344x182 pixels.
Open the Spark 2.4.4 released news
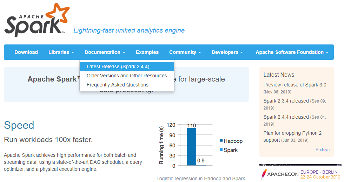click(286, 117)
